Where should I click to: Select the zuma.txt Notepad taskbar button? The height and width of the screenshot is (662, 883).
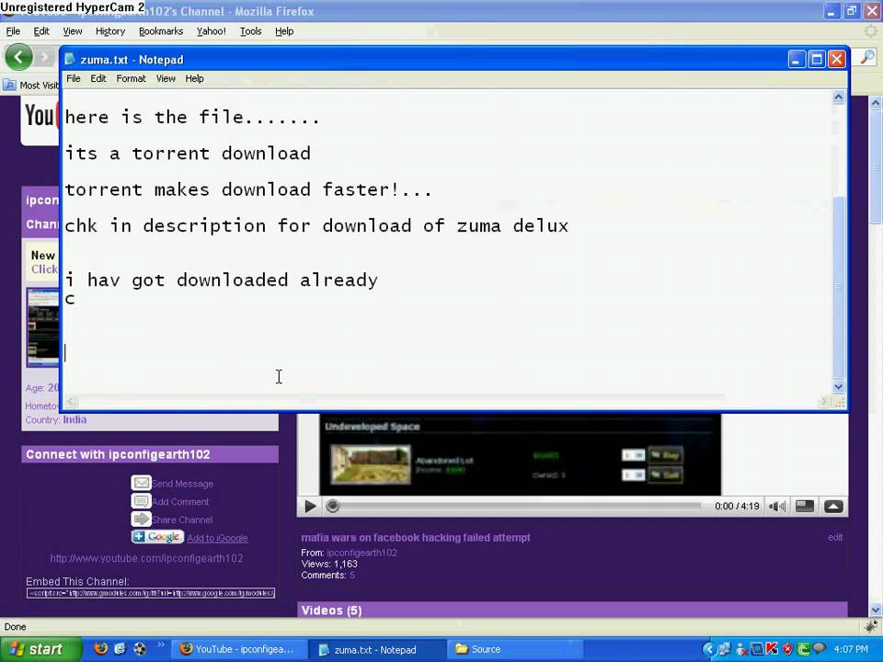pos(377,649)
